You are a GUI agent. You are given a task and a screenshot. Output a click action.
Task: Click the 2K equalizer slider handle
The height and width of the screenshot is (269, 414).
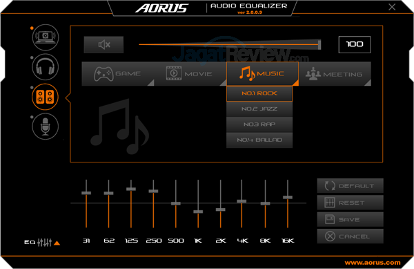click(x=221, y=210)
